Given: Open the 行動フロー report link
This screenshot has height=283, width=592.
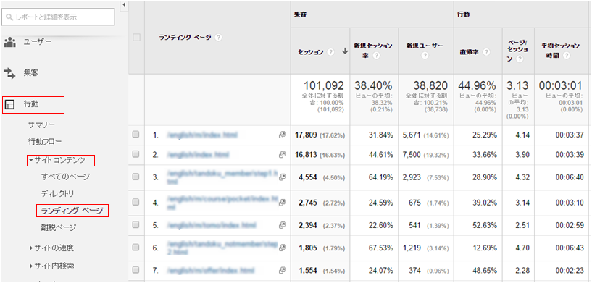Looking at the screenshot, I should point(45,142).
